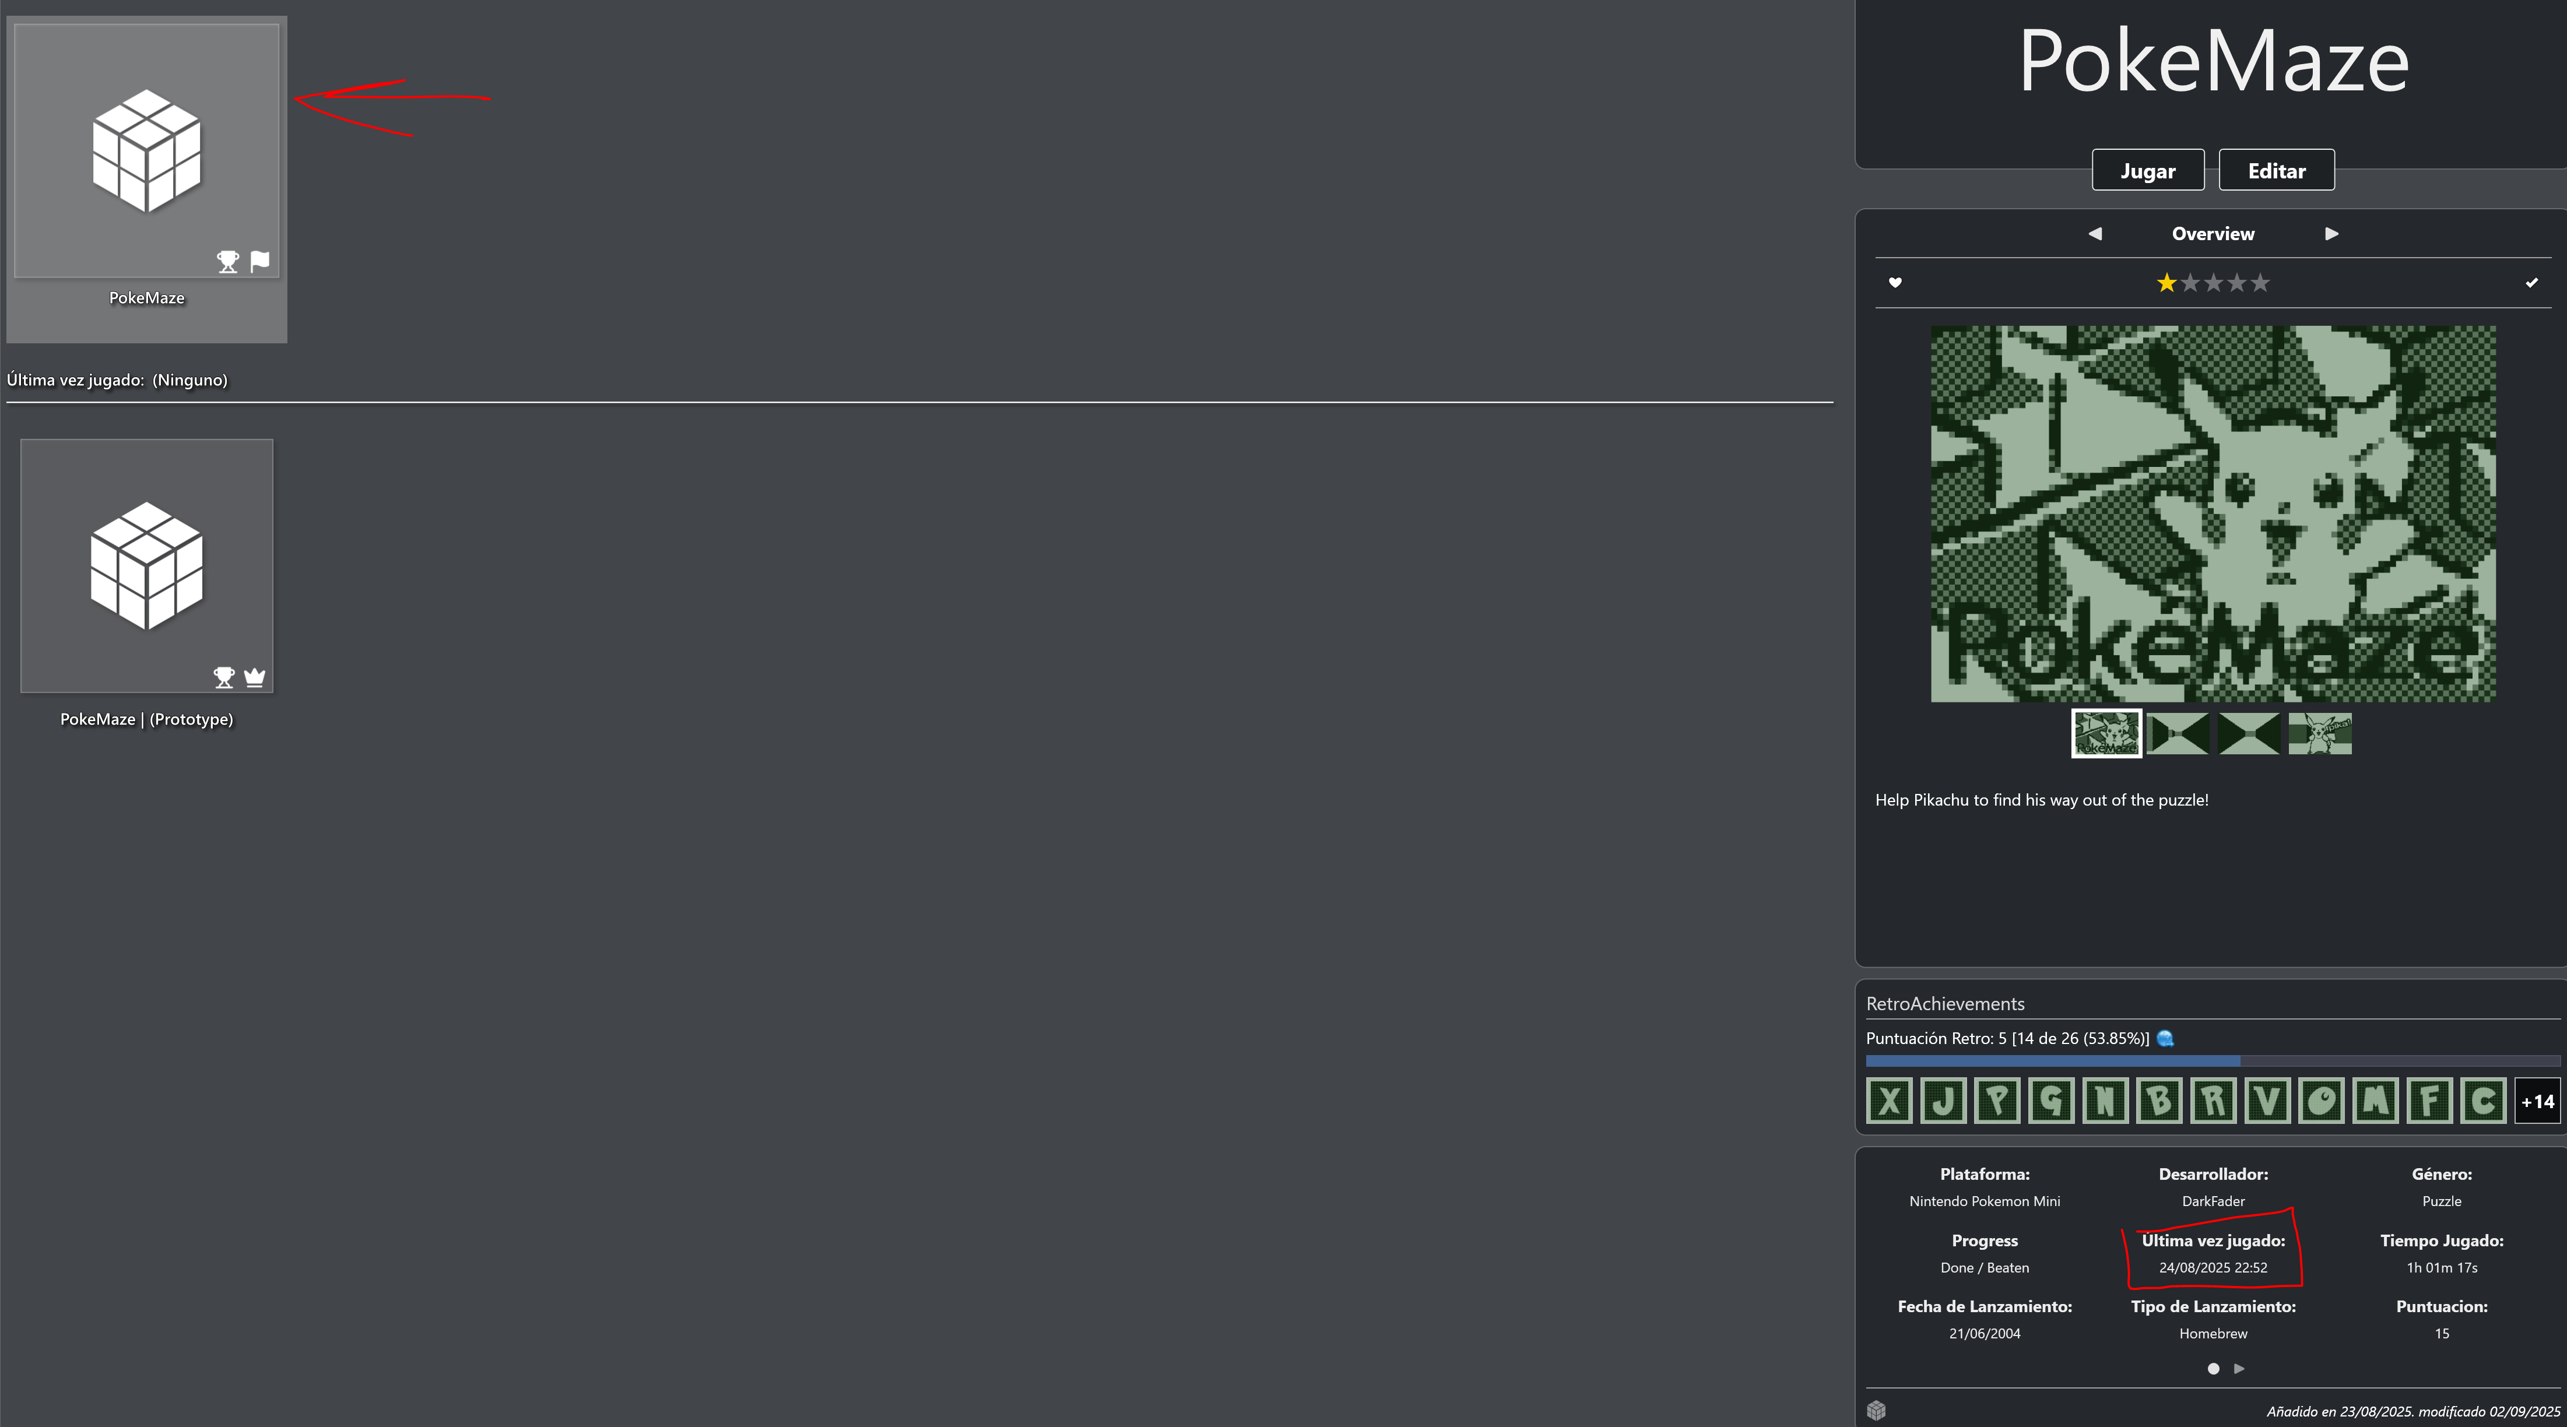2567x1427 pixels.
Task: Click the 'Help Pikachu to find his way' description
Action: coord(2042,799)
